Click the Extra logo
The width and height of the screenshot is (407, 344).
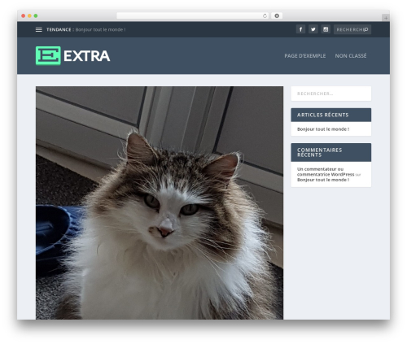pos(72,55)
